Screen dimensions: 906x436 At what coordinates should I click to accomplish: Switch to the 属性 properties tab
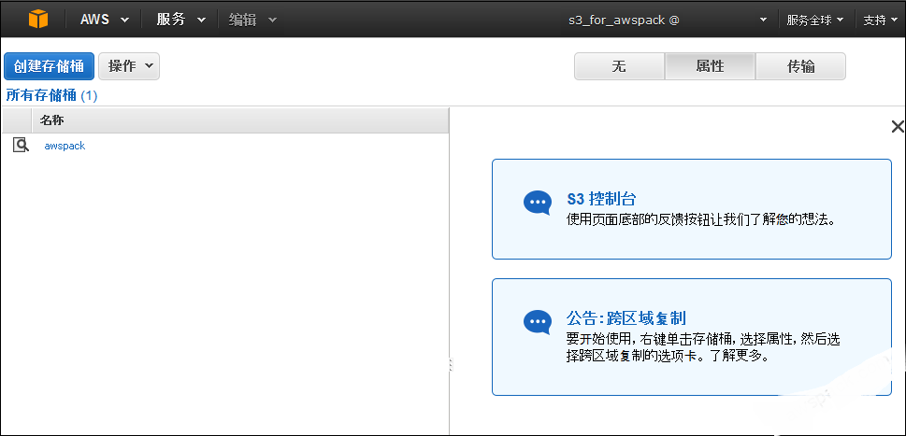pos(711,66)
